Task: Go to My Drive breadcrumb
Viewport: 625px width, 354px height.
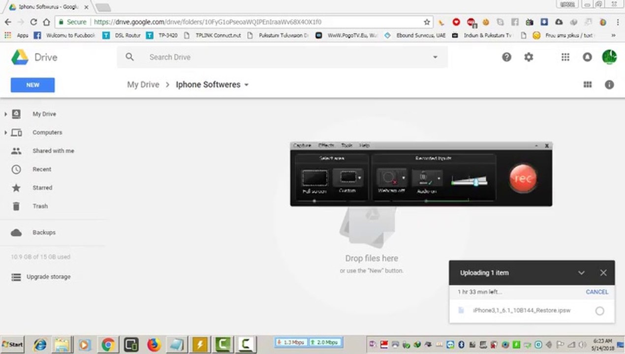Action: click(x=143, y=85)
